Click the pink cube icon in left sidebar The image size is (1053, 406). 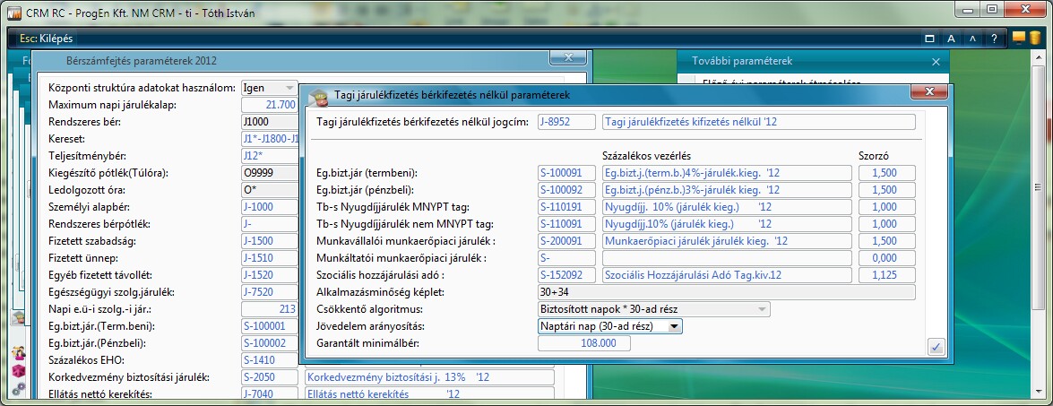pos(19,370)
